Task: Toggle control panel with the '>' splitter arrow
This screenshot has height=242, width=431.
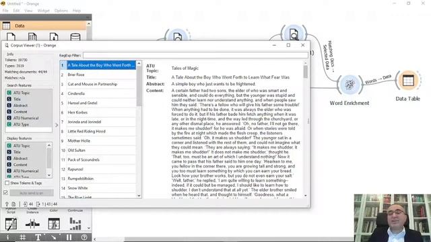Action: click(x=57, y=125)
